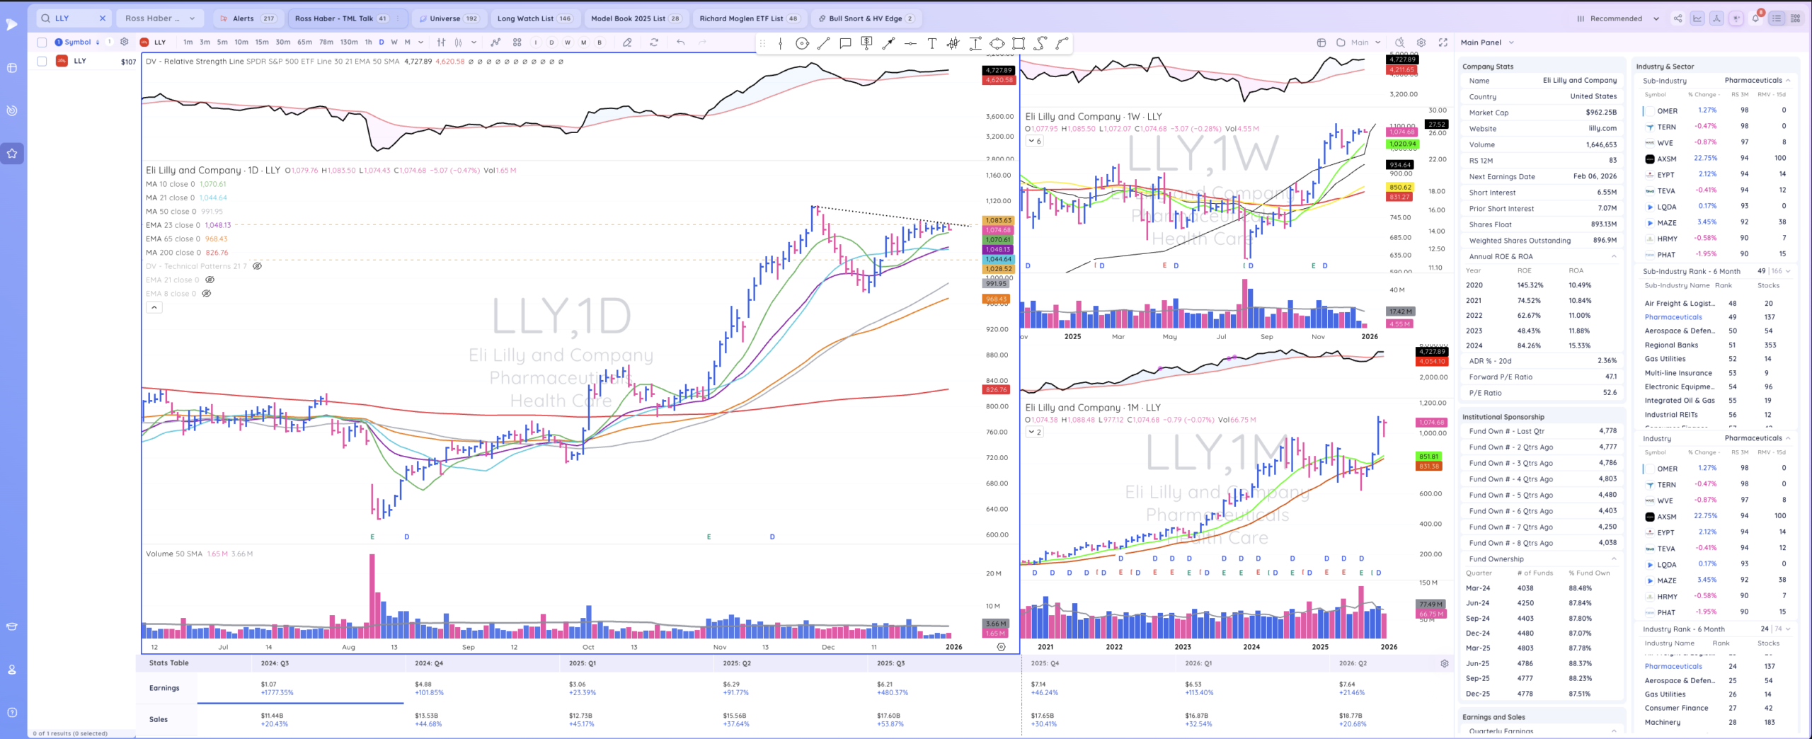Unhide DV Technical Patterns indicator
The width and height of the screenshot is (1812, 739).
click(258, 266)
